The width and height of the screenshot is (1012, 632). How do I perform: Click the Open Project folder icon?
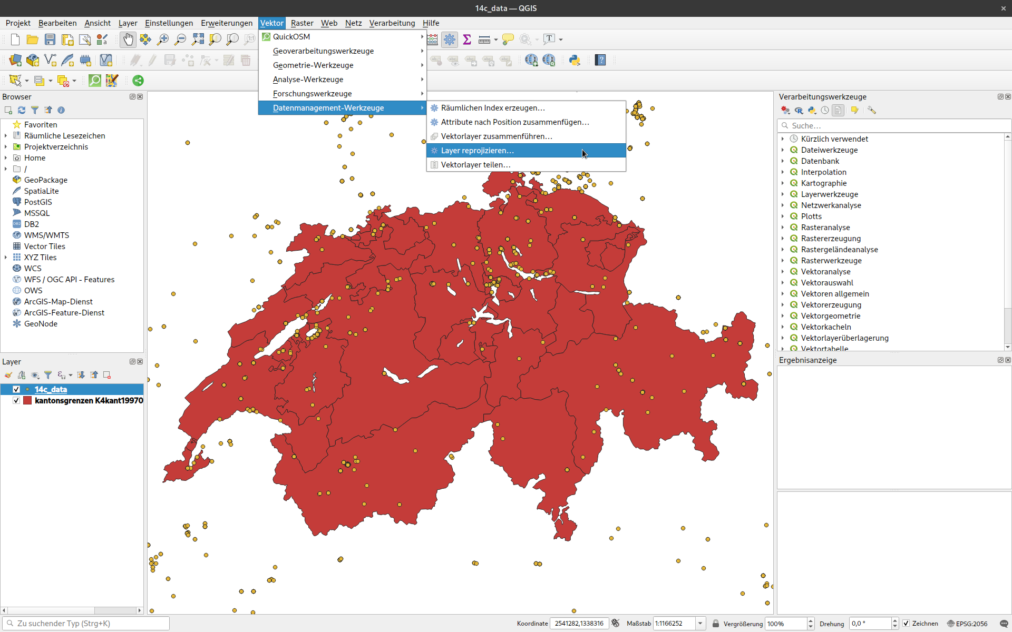pyautogui.click(x=32, y=39)
